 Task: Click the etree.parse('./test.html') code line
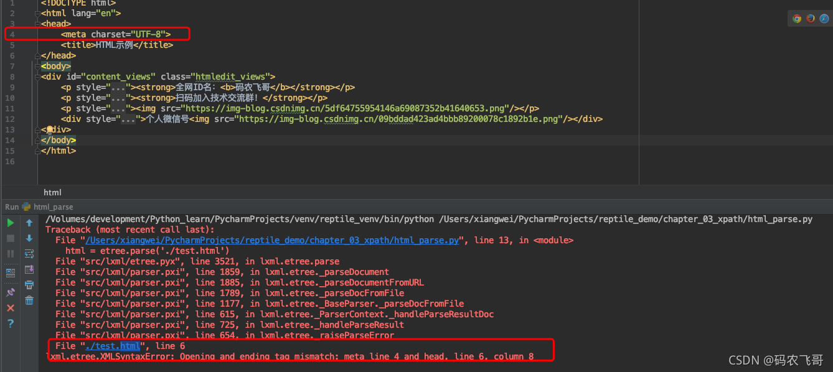(x=148, y=251)
